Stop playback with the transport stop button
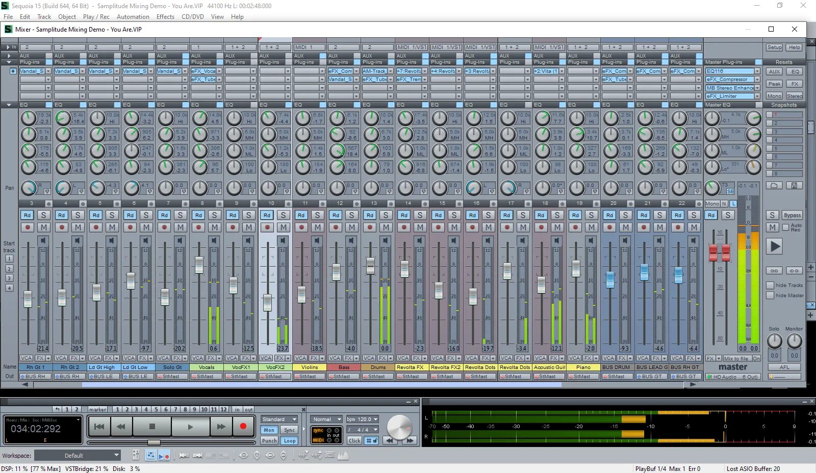This screenshot has height=473, width=816. pyautogui.click(x=152, y=427)
